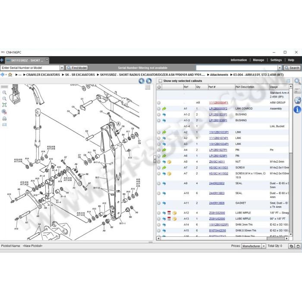The width and height of the screenshot is (302, 302).
Task: Go to next illustration with blue right arrow
Action: tap(149, 81)
